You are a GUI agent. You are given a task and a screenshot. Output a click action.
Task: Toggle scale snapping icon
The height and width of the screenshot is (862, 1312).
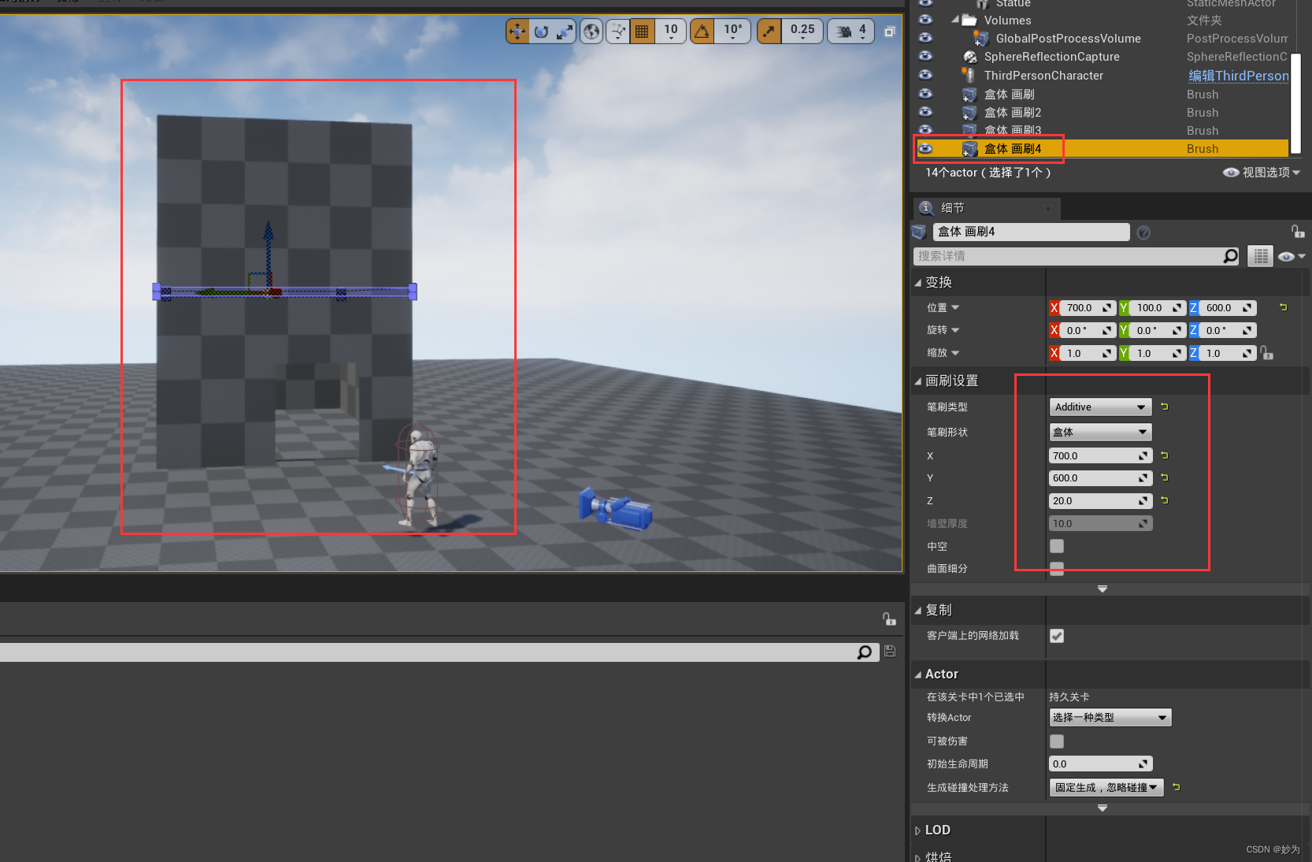[x=769, y=32]
